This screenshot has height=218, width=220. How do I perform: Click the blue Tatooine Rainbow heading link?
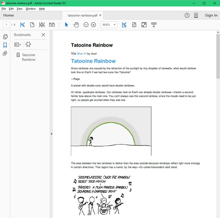(x=93, y=61)
